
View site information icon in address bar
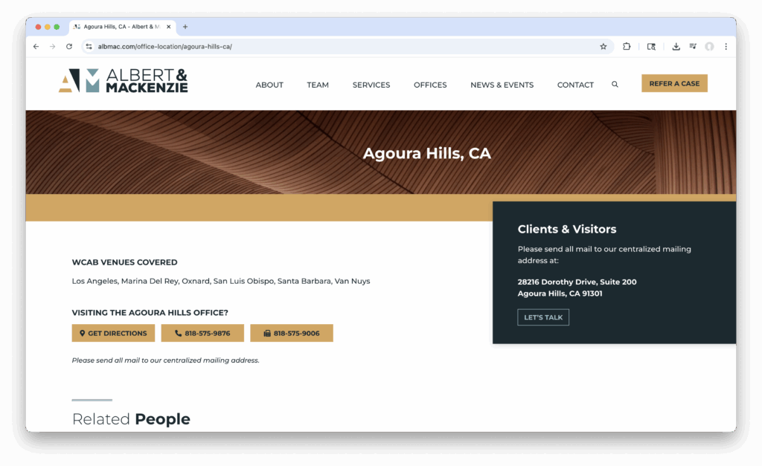pyautogui.click(x=89, y=46)
